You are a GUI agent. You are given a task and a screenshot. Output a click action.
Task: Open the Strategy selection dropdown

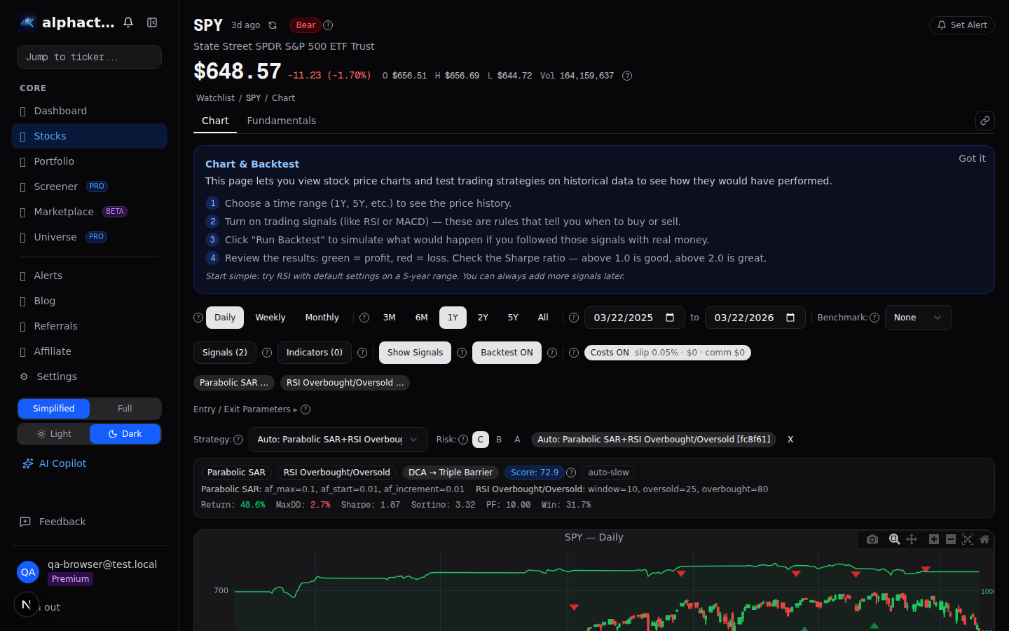coord(338,440)
